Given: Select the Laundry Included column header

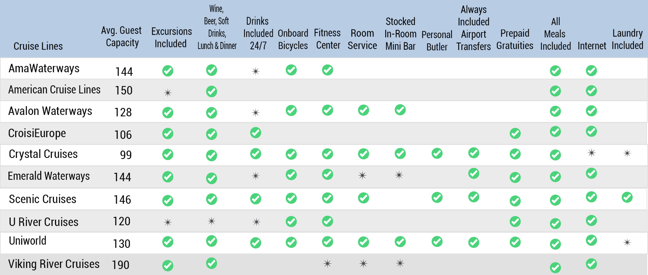Looking at the screenshot, I should [x=628, y=39].
